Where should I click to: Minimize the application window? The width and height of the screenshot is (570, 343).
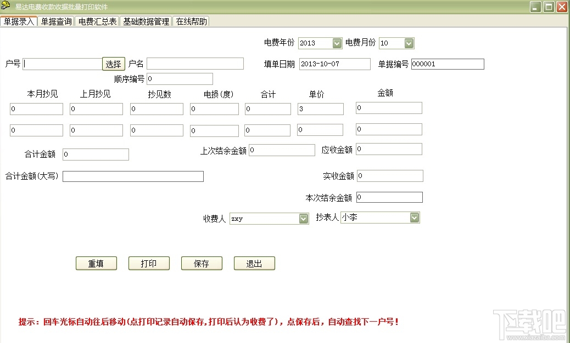tap(535, 7)
